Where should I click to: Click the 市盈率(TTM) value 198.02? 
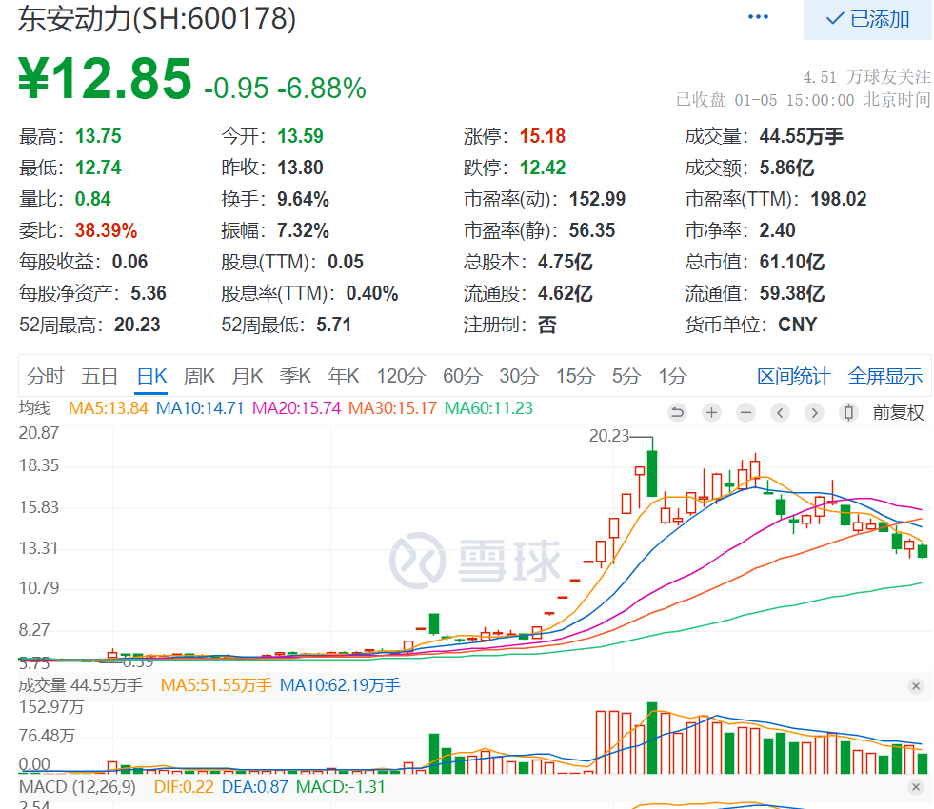[x=838, y=200]
